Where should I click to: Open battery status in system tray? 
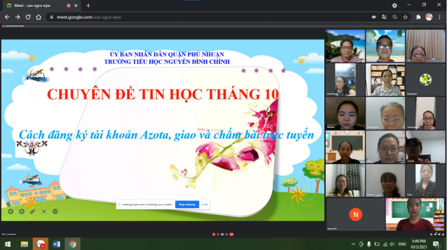tap(377, 245)
